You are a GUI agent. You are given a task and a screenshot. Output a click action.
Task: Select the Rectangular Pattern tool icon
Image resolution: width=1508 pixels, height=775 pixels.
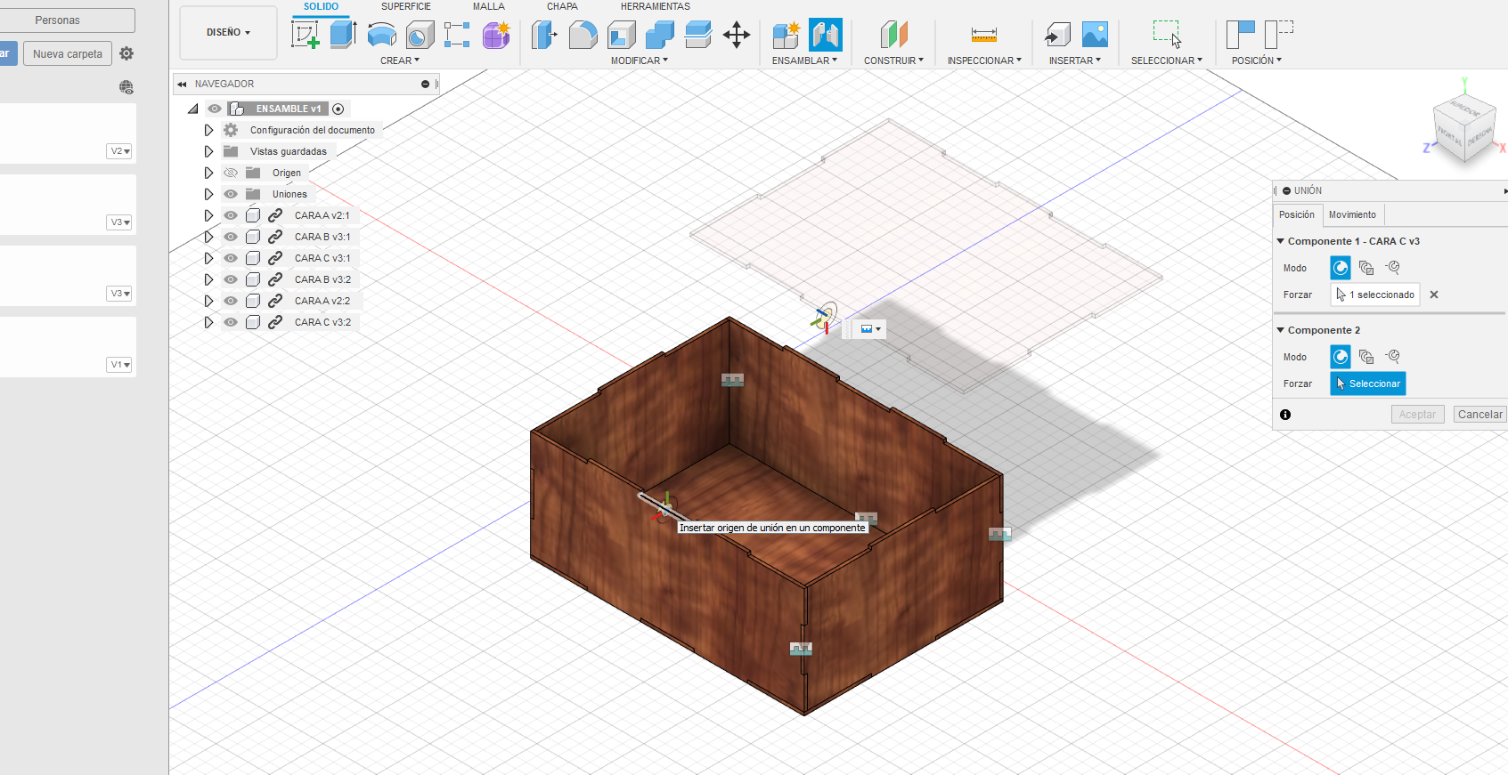tap(457, 35)
